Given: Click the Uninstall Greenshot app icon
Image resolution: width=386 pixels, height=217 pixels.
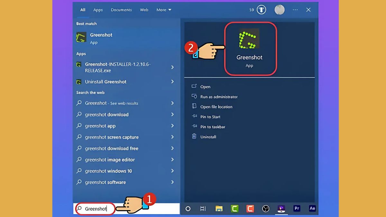Looking at the screenshot, I should pos(79,82).
